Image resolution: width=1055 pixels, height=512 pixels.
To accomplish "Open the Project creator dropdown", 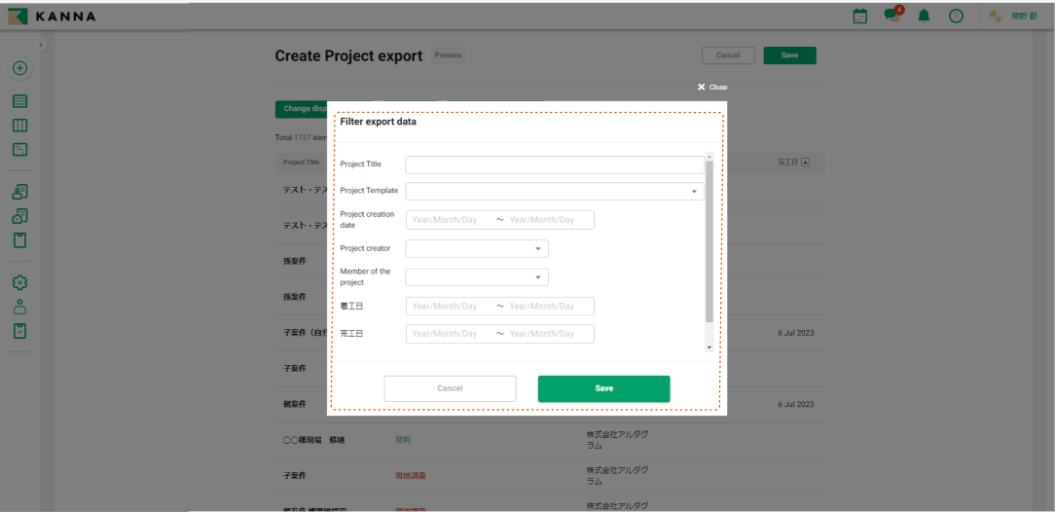I will click(477, 249).
